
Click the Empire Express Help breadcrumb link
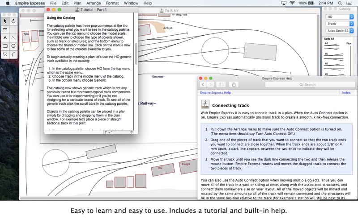pyautogui.click(x=216, y=93)
